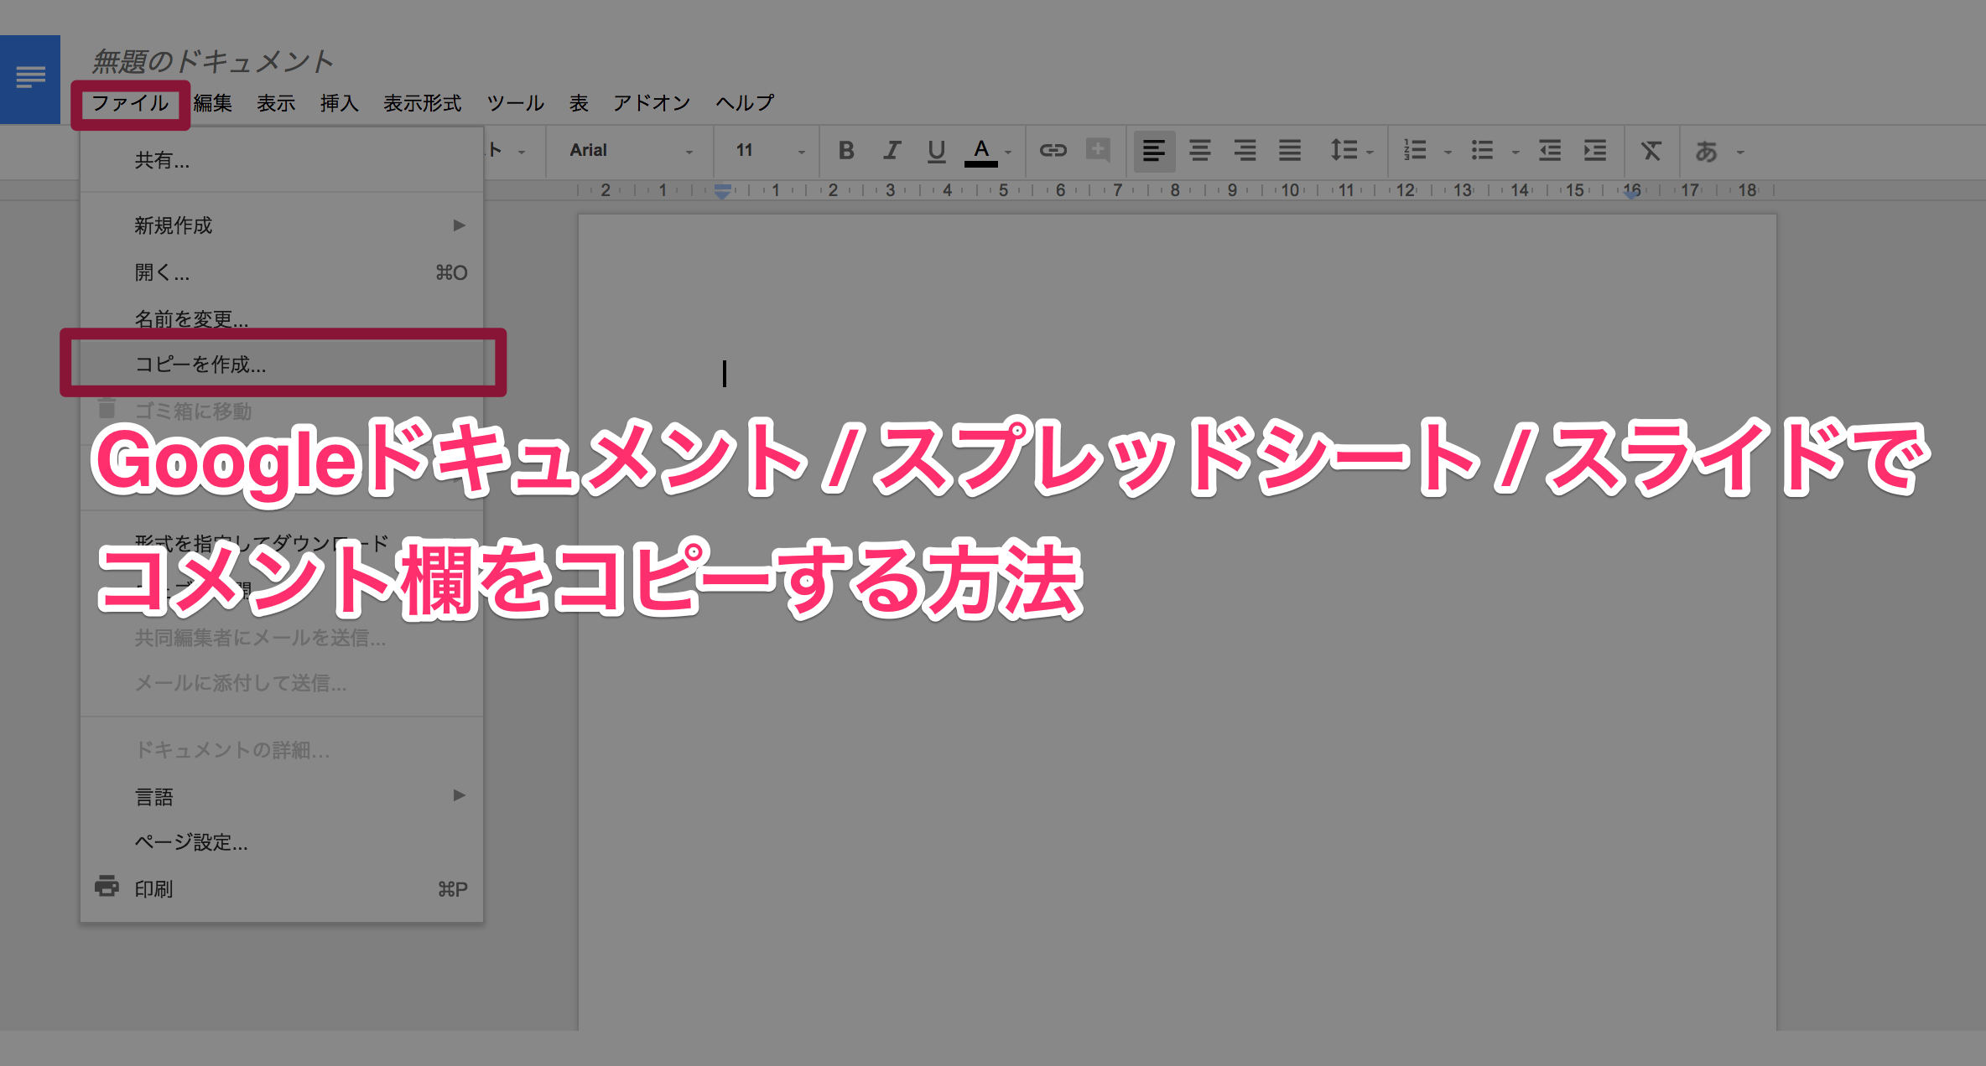Open numbered list style dropdown arrow
Screen dimensions: 1986x1066
[1448, 153]
